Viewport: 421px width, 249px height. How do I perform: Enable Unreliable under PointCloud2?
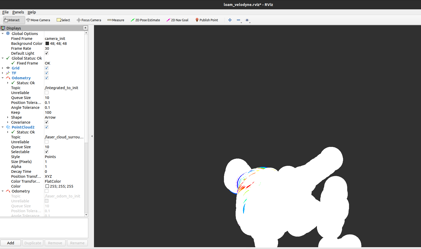pos(47,142)
